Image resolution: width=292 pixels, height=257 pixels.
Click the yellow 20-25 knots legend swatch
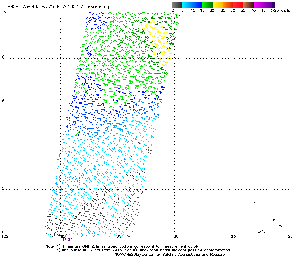218,5
